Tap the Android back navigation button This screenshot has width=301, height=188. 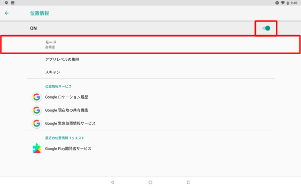[112, 182]
